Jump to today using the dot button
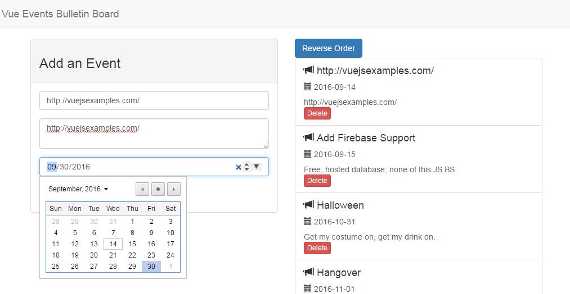The width and height of the screenshot is (570, 294). 158,189
